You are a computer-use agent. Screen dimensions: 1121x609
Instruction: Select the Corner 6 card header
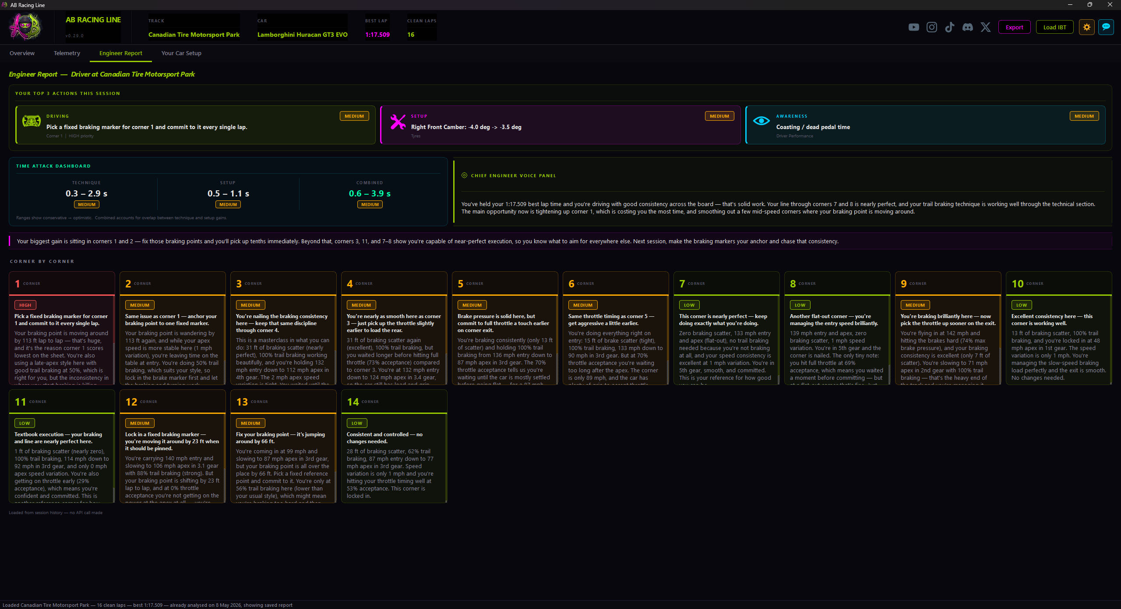[x=616, y=283]
